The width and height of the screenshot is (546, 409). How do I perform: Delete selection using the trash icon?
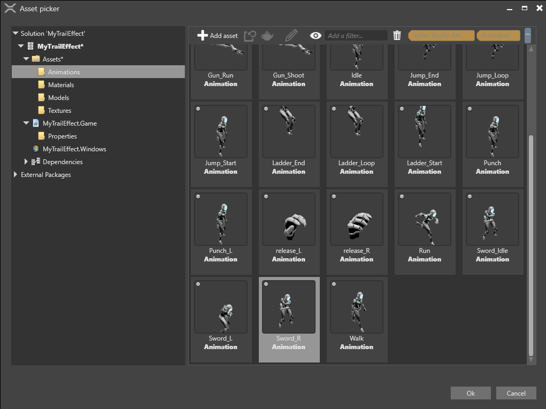click(396, 35)
